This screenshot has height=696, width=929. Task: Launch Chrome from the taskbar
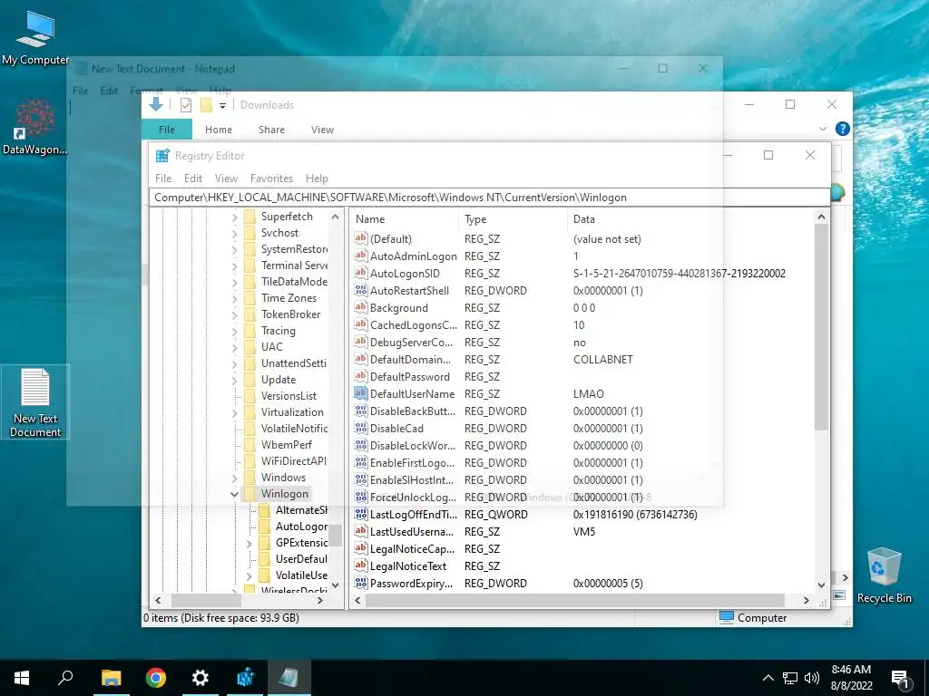[156, 678]
